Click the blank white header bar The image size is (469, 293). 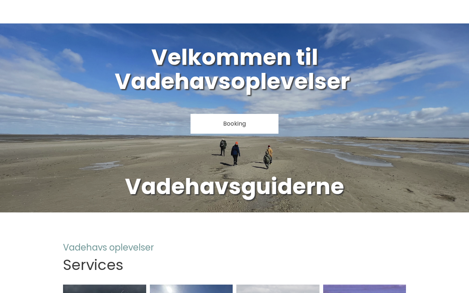pos(234,12)
